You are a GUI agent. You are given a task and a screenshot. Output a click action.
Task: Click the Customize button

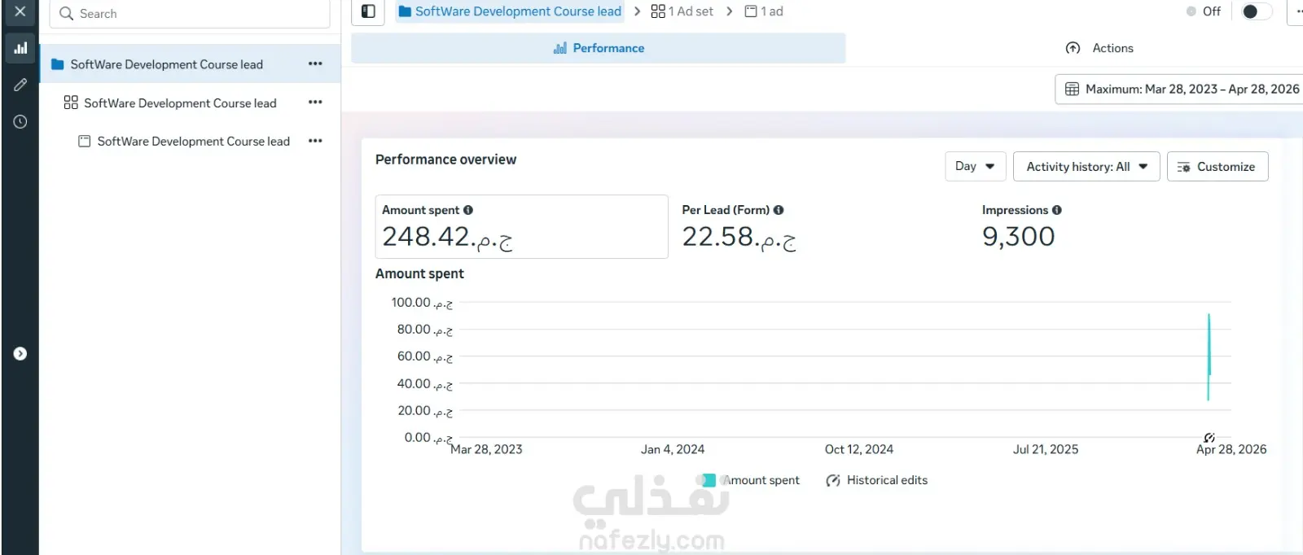1217,167
